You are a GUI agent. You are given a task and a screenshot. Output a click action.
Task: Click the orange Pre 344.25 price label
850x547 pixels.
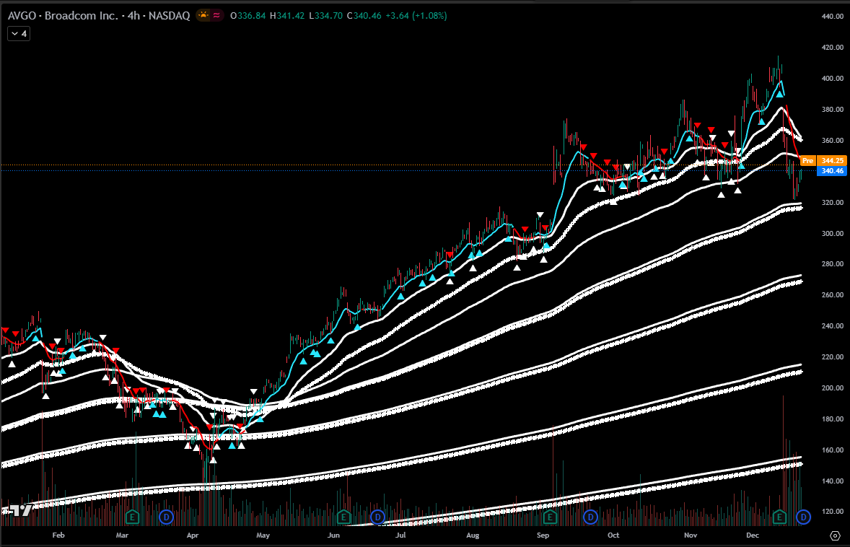coord(823,160)
